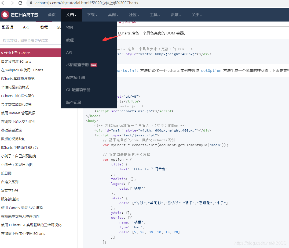The image size is (289, 248).
Task: Switch to the 教程 tab in sub-navigation
Action: [x=44, y=27]
